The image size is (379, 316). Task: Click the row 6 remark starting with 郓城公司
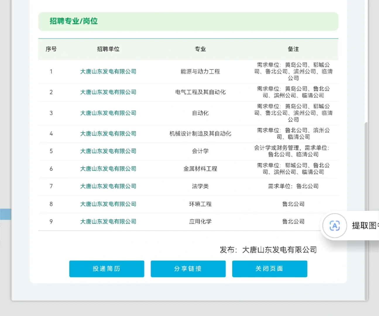click(293, 169)
